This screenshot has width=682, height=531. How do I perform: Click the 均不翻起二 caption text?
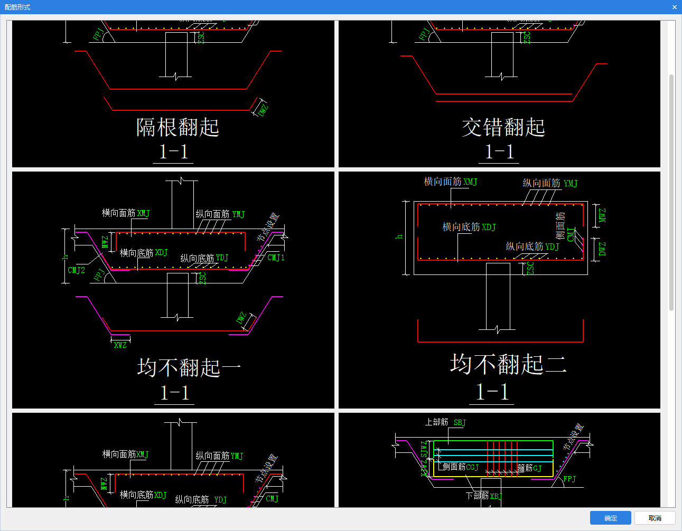coord(508,364)
